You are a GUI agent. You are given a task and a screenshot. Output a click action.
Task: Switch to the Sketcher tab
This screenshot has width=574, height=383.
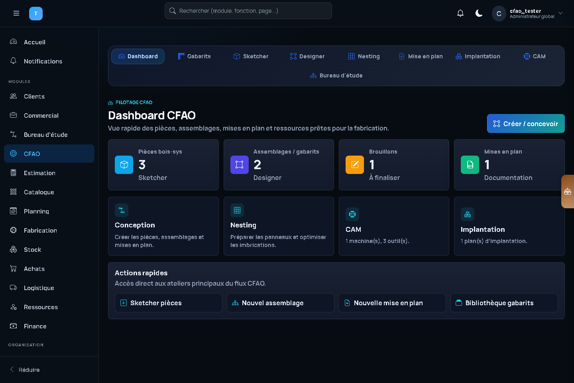251,56
